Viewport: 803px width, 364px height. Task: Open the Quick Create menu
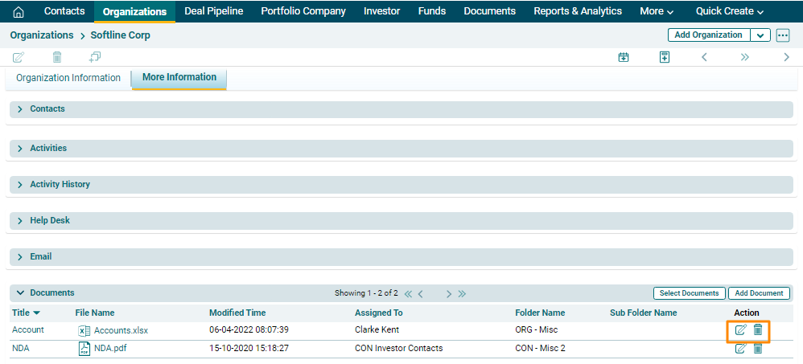pyautogui.click(x=730, y=11)
